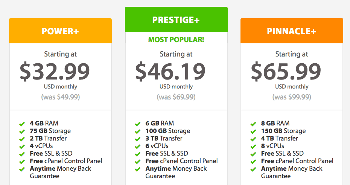The height and width of the screenshot is (185, 350).
Task: Click the $46.19 Prestige+ price
Action: [x=170, y=71]
